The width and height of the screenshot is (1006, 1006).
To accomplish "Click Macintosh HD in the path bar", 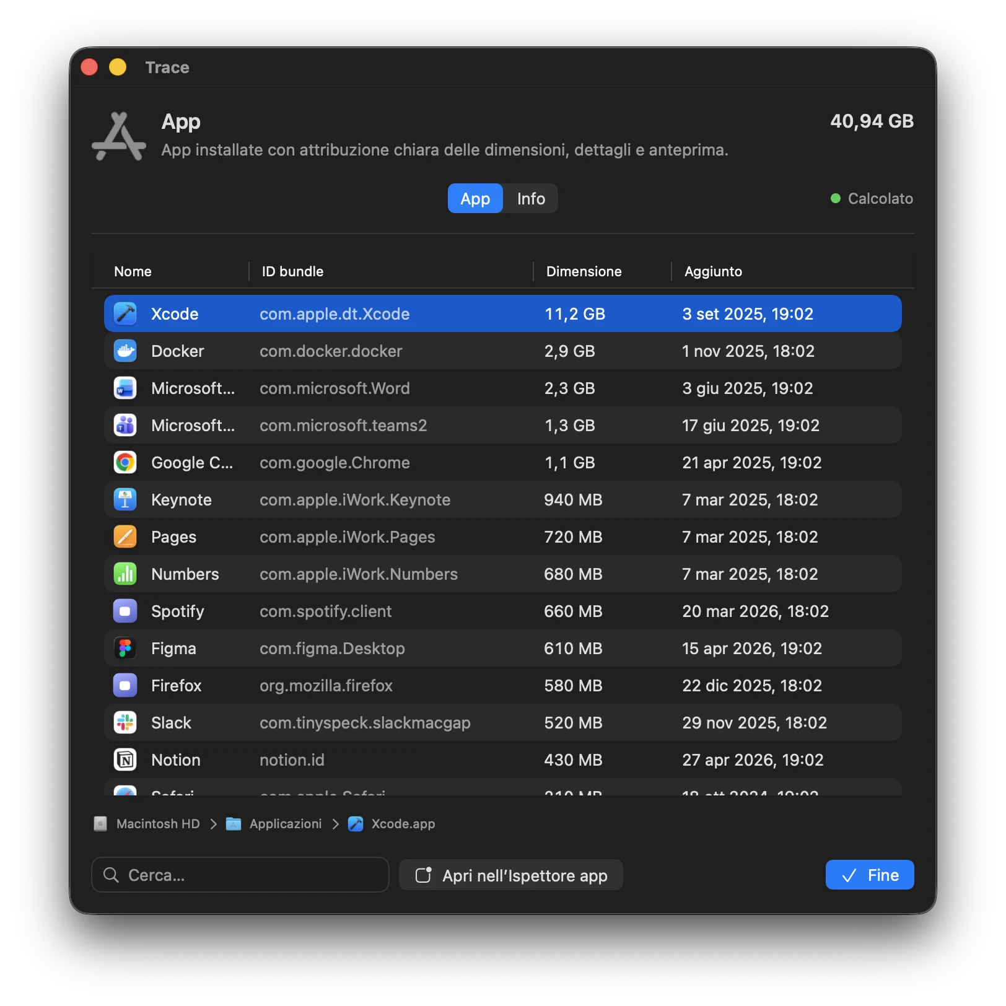I will [158, 824].
